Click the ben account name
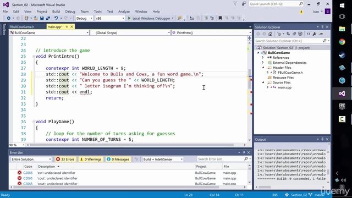This screenshot has height=198, width=352. pyautogui.click(x=316, y=12)
